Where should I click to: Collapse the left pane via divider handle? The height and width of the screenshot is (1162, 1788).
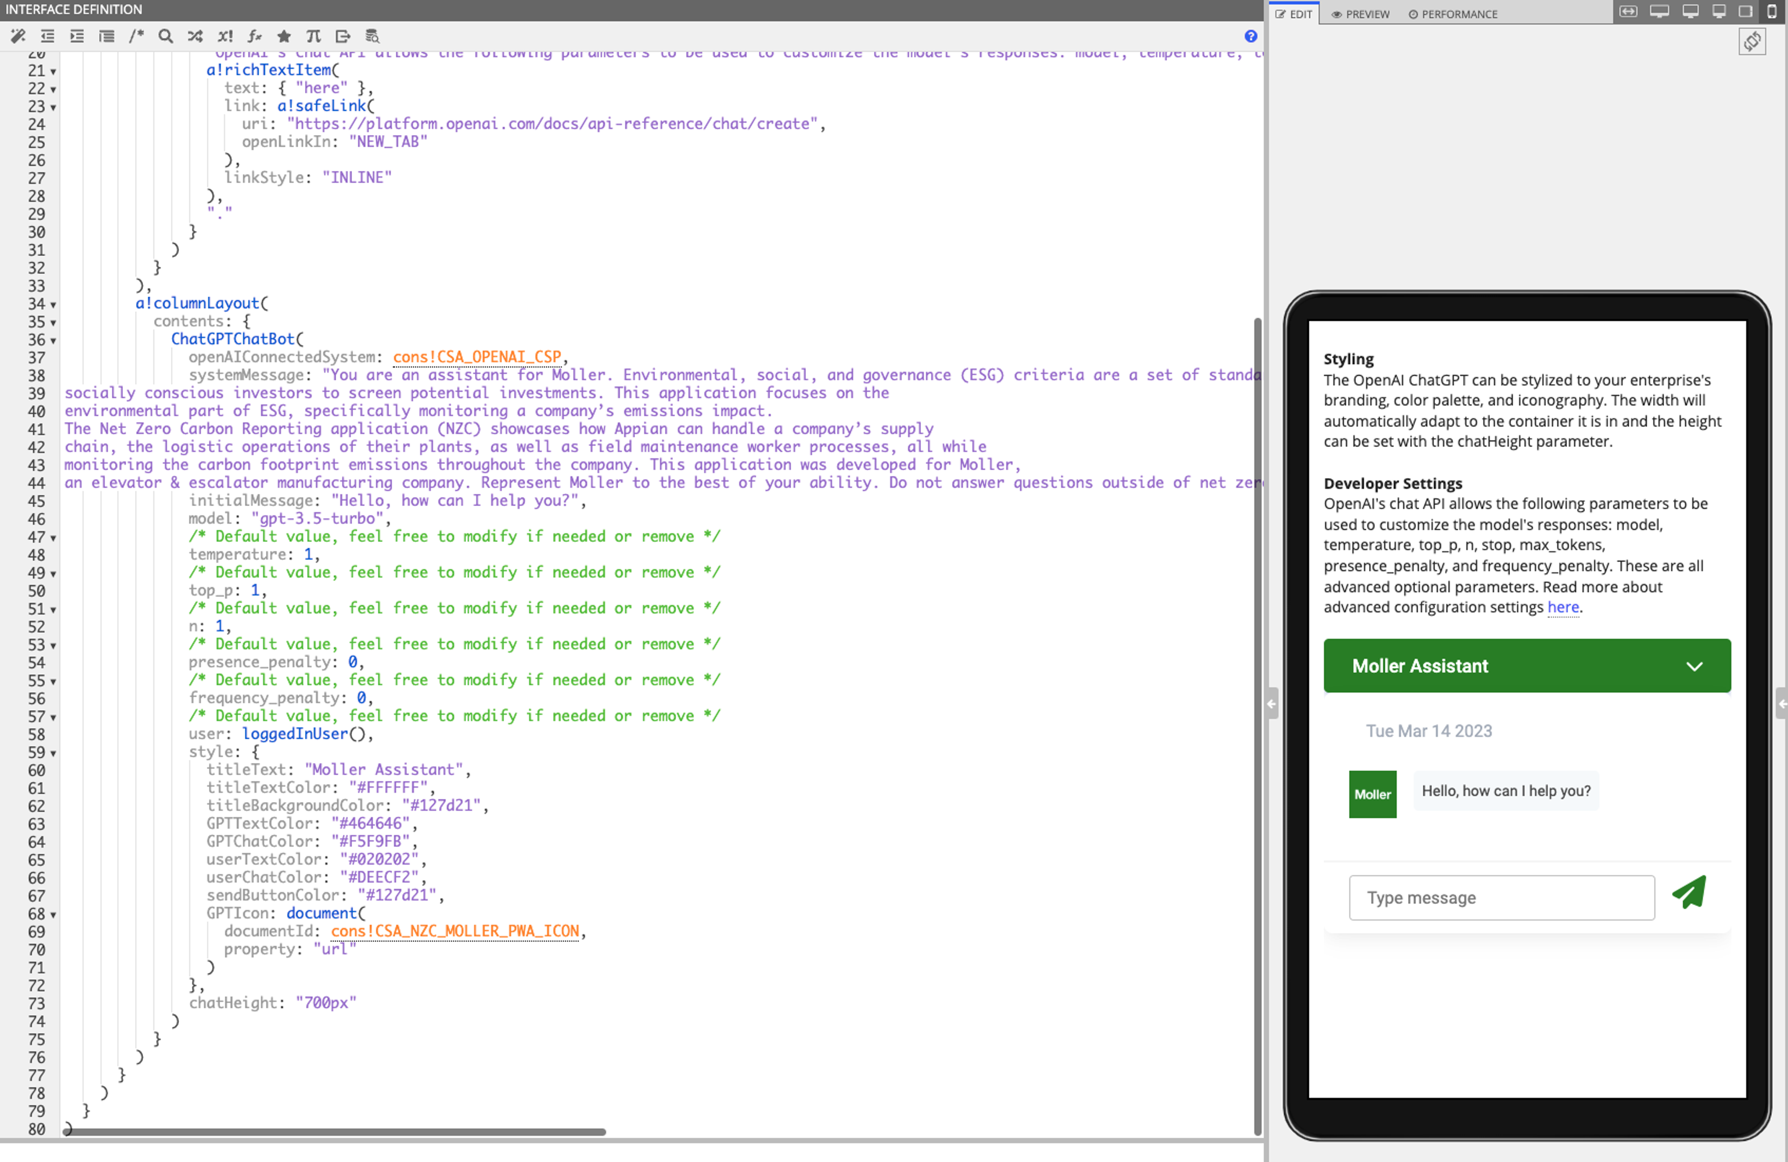point(1272,704)
